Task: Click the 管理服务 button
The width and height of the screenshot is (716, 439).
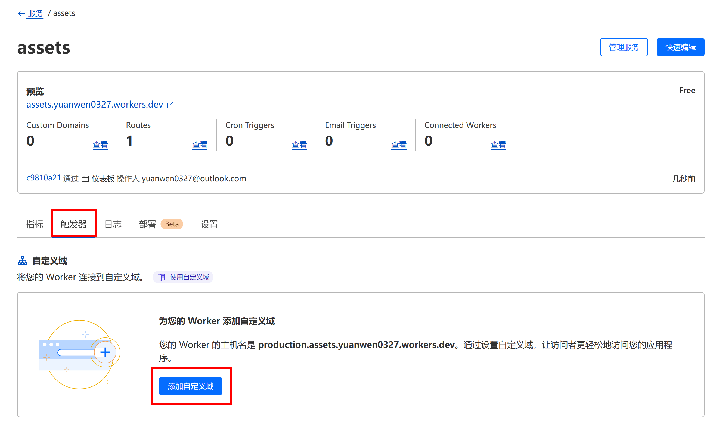Action: [624, 47]
